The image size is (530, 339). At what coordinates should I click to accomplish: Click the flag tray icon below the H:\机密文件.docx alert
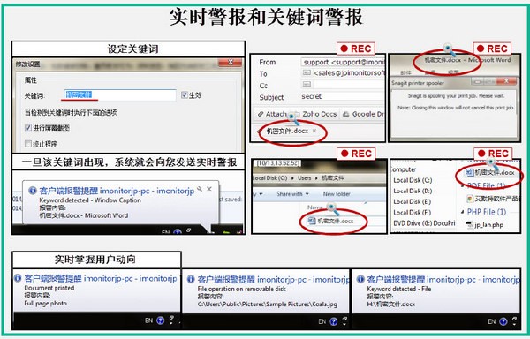coord(514,320)
